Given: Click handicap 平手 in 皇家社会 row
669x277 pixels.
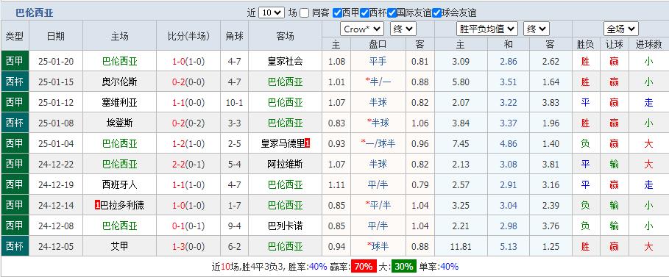Looking at the screenshot, I should point(378,62).
